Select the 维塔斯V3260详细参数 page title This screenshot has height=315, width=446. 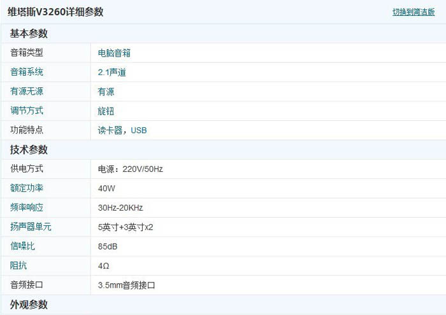click(55, 12)
